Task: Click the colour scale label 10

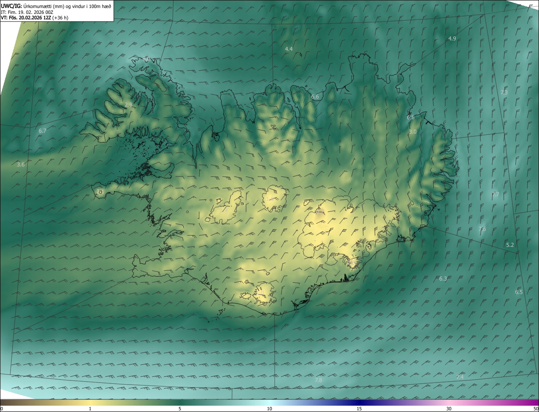Action: pos(269,409)
